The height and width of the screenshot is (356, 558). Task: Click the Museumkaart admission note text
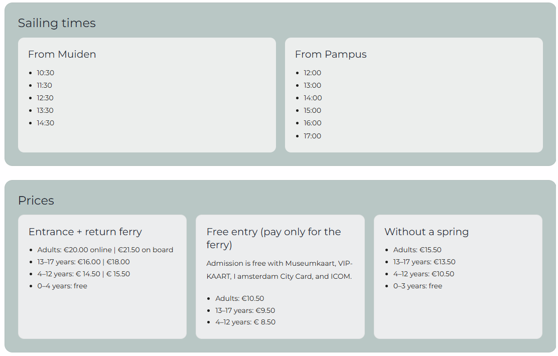(280, 270)
